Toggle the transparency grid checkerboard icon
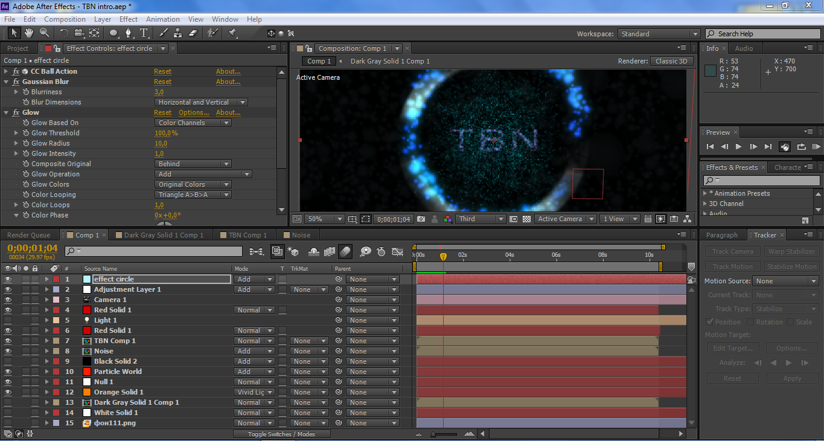The image size is (824, 441). [526, 219]
